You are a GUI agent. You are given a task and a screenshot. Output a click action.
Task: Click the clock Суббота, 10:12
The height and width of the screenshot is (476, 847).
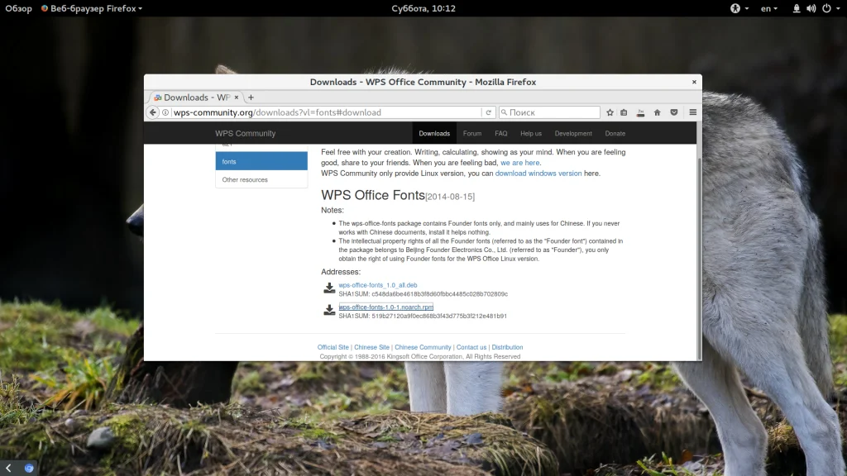coord(423,8)
